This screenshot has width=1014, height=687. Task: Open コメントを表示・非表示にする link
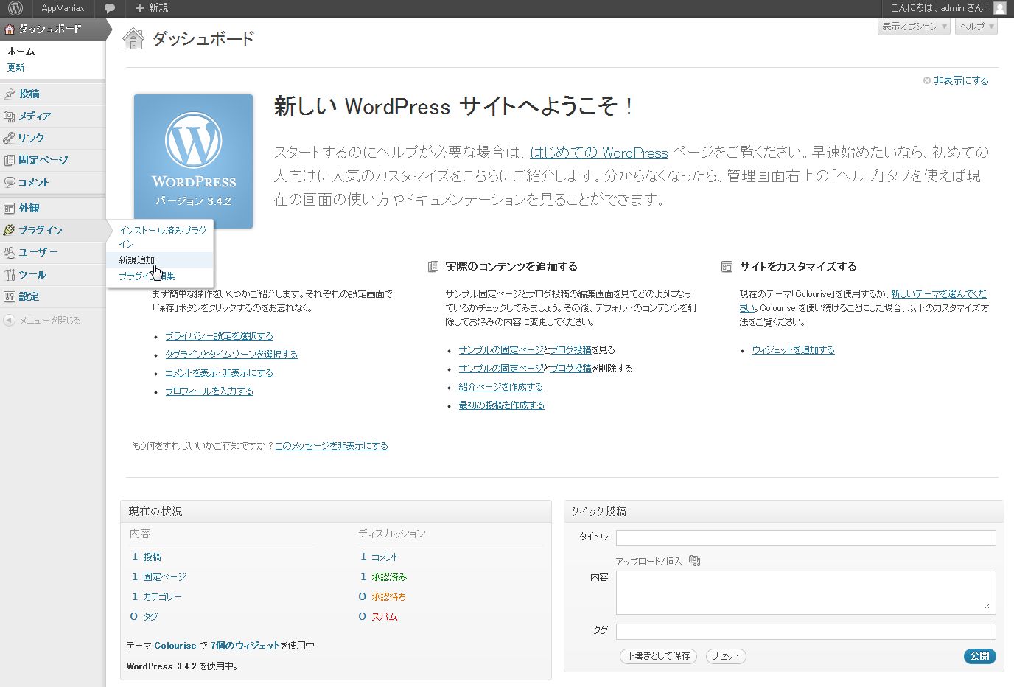point(219,373)
